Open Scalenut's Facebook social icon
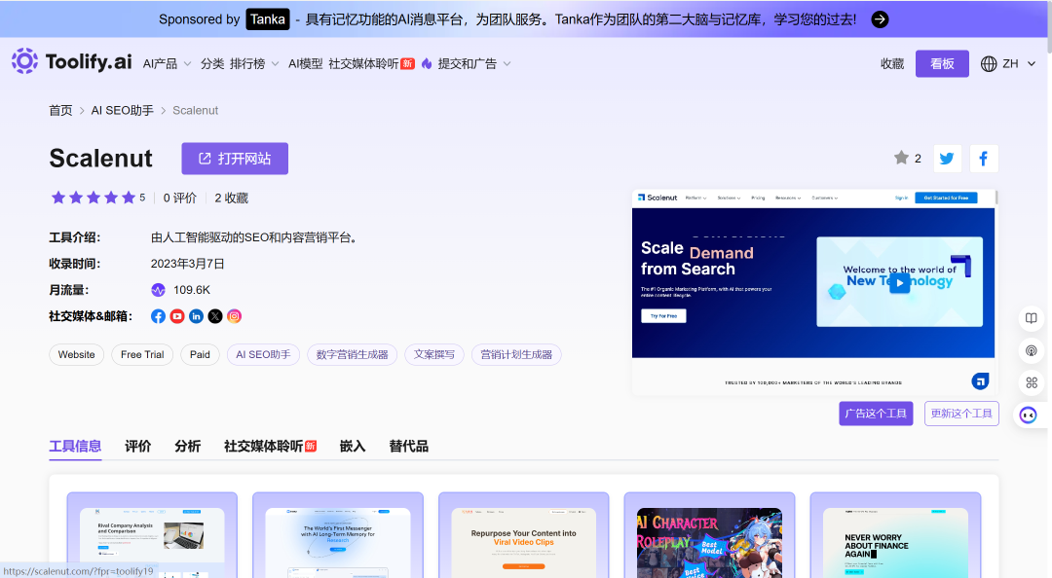This screenshot has width=1052, height=578. pos(159,316)
